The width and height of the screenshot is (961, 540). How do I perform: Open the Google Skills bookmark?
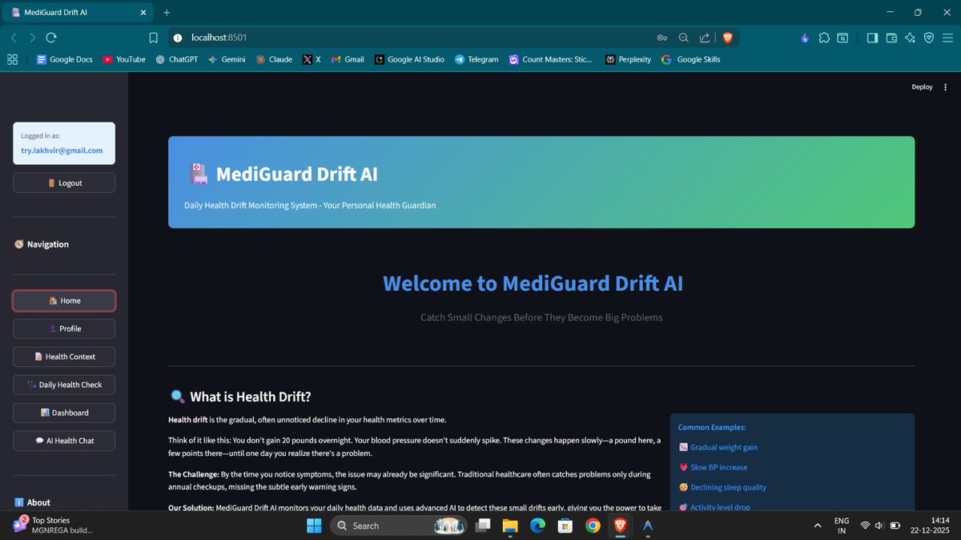coord(690,59)
